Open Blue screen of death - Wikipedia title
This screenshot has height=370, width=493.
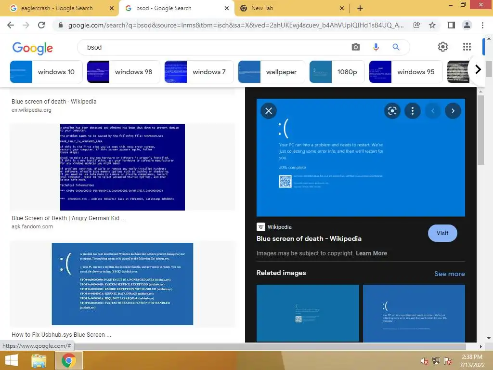309,238
